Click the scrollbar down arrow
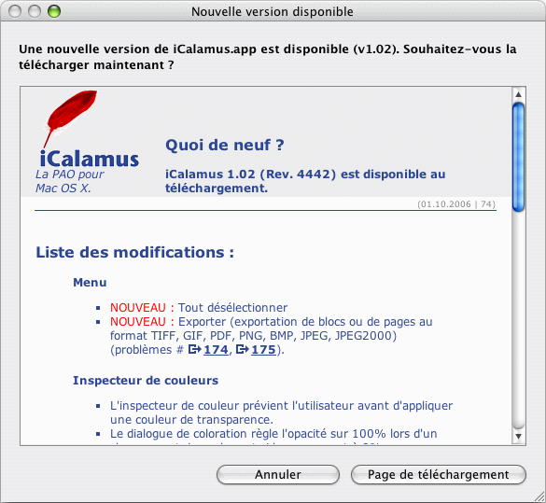The width and height of the screenshot is (546, 503). tap(519, 436)
